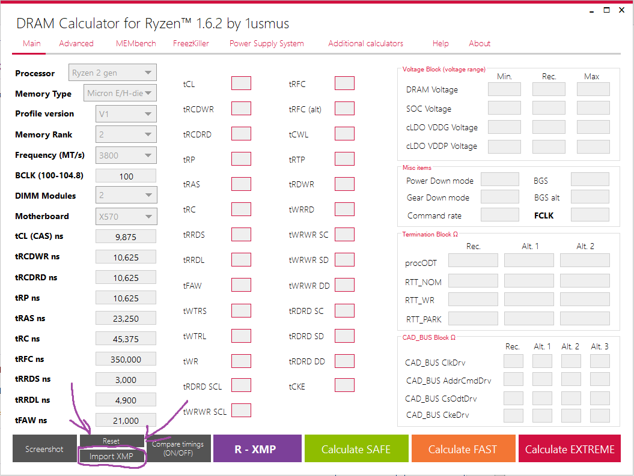634x476 pixels.
Task: Click the tCL (CAS) ns field 9,875
Action: (126, 236)
